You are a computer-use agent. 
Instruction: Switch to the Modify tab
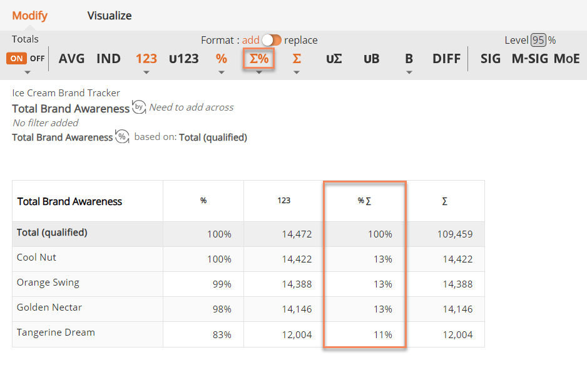point(29,16)
